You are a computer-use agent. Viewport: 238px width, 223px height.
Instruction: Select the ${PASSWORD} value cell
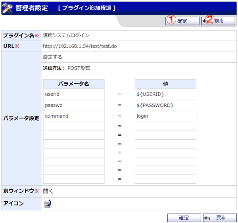pos(165,106)
